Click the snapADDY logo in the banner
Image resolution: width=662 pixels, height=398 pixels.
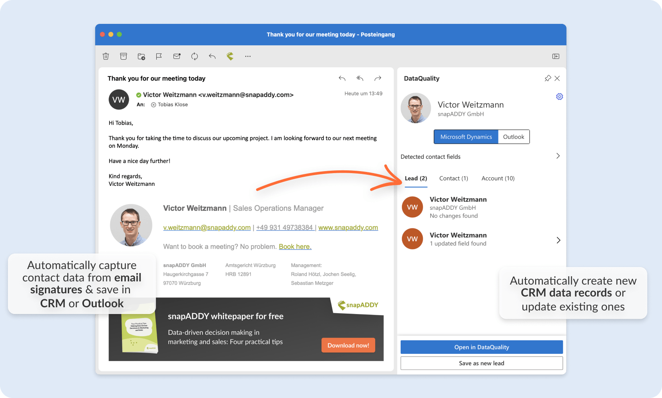click(x=358, y=305)
